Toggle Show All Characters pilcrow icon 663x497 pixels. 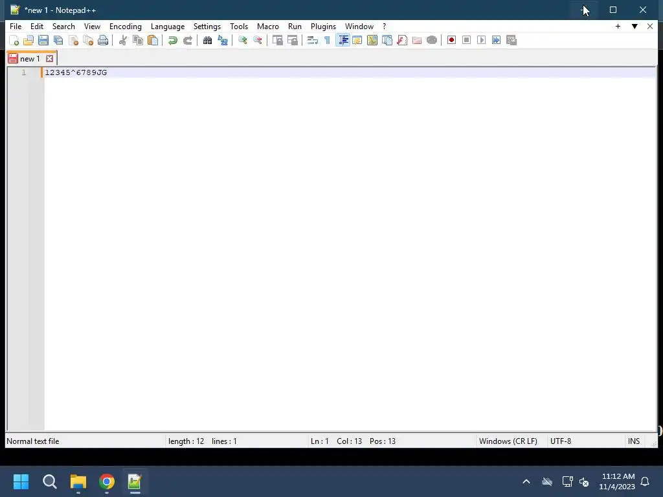tap(327, 40)
